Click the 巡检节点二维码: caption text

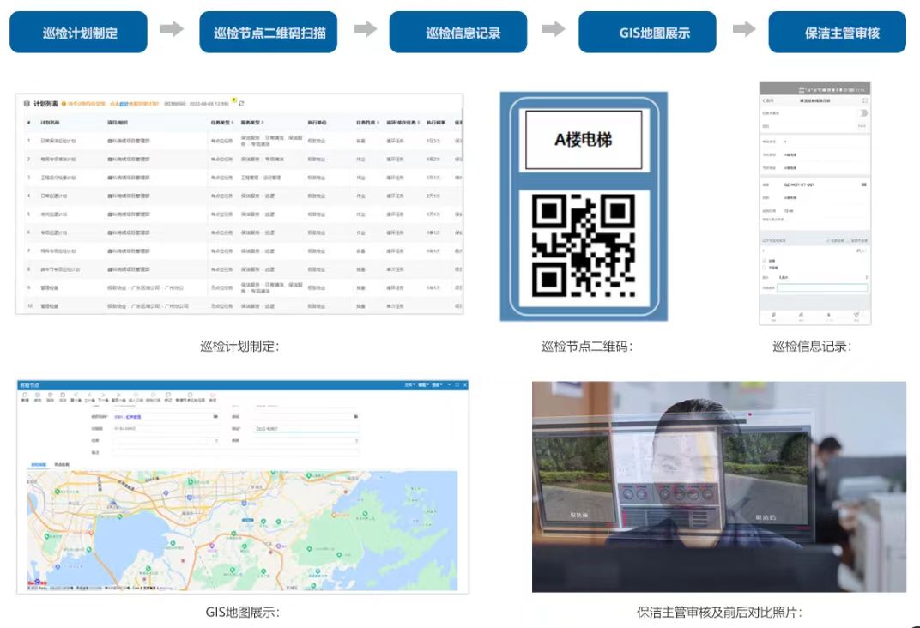[x=587, y=346]
